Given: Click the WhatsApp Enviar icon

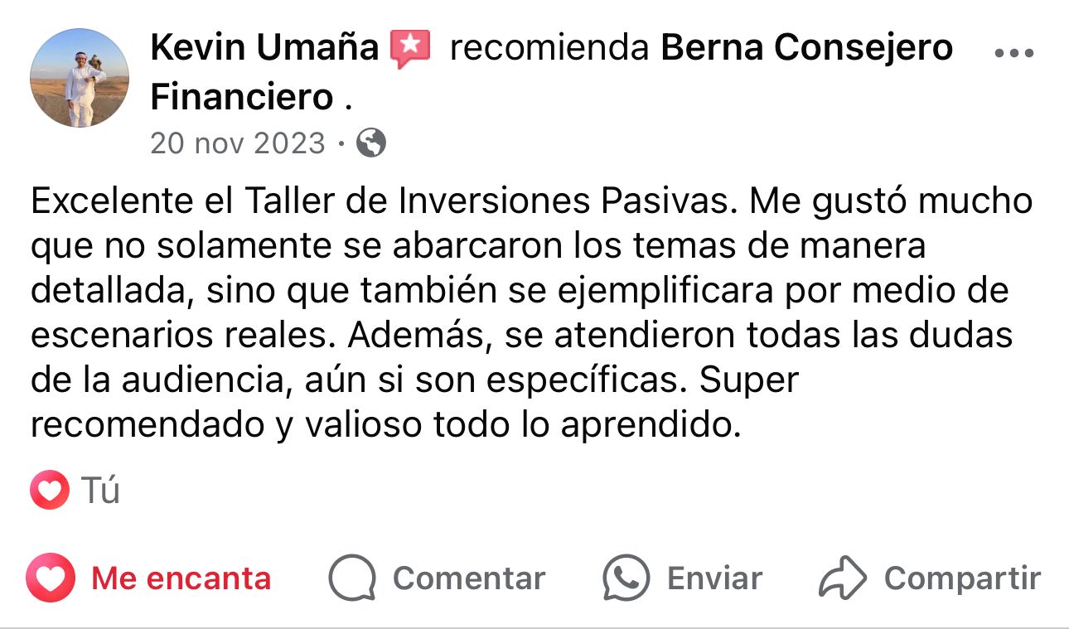Looking at the screenshot, I should 626,578.
